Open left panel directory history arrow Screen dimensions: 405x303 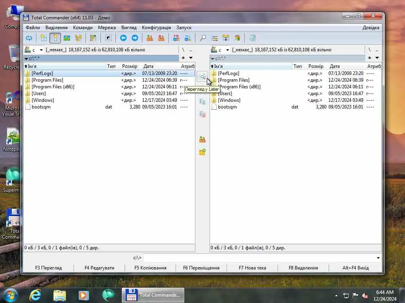click(191, 58)
